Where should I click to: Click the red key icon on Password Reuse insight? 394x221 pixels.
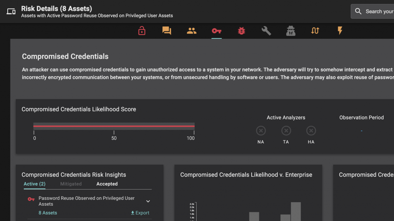(31, 199)
